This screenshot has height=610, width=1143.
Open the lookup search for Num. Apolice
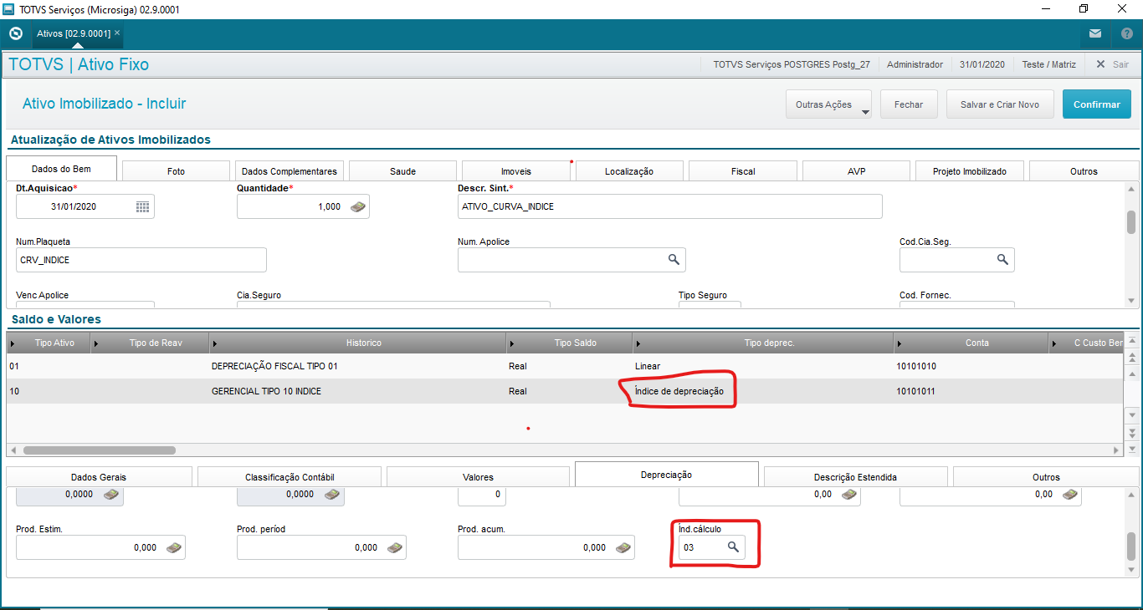(674, 260)
